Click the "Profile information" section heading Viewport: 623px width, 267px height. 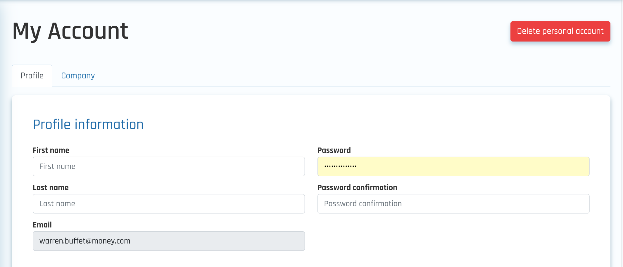coord(88,125)
